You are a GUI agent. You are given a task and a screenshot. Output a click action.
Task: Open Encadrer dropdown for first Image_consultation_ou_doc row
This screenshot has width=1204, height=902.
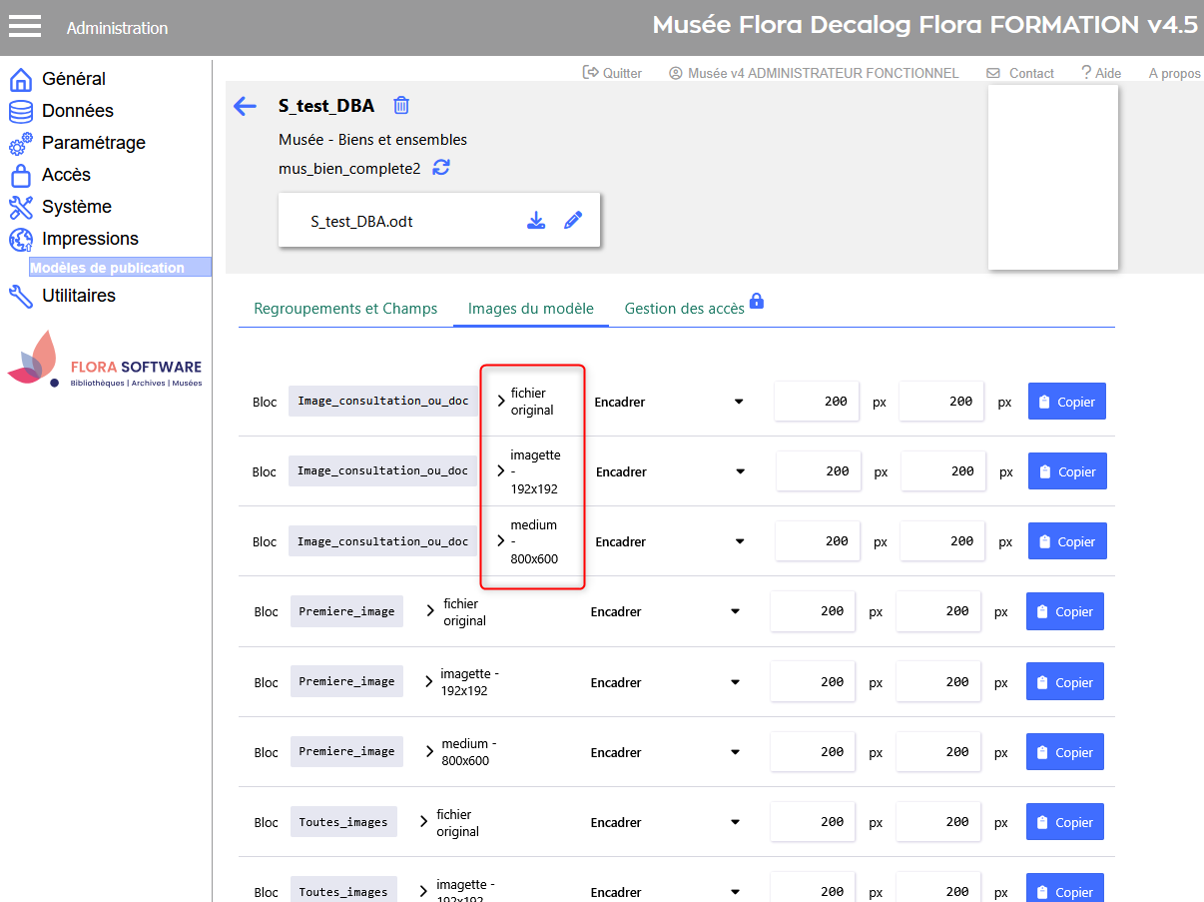pos(669,402)
